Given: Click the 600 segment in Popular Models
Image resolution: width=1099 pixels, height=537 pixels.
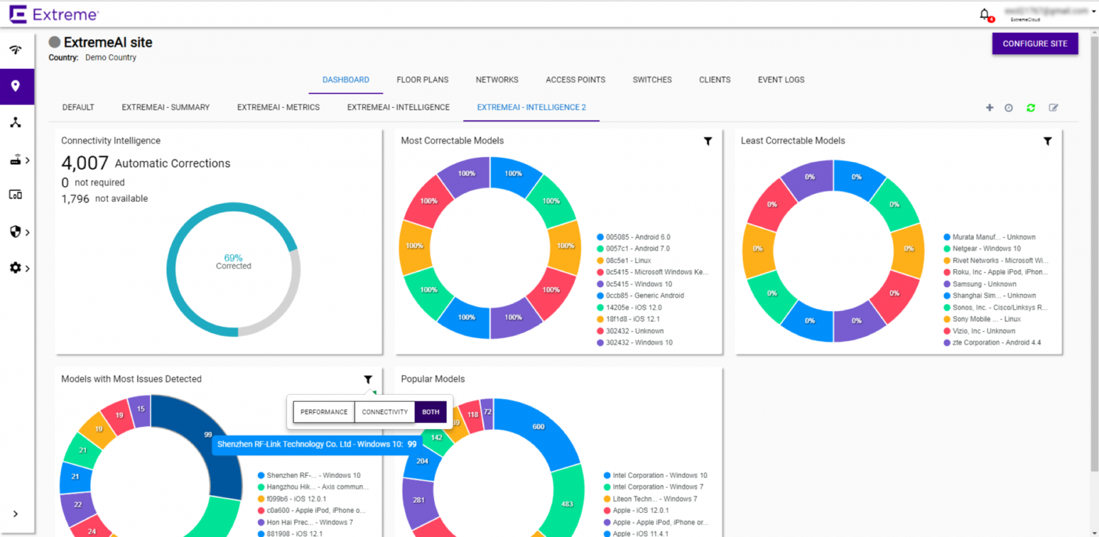Looking at the screenshot, I should [539, 426].
